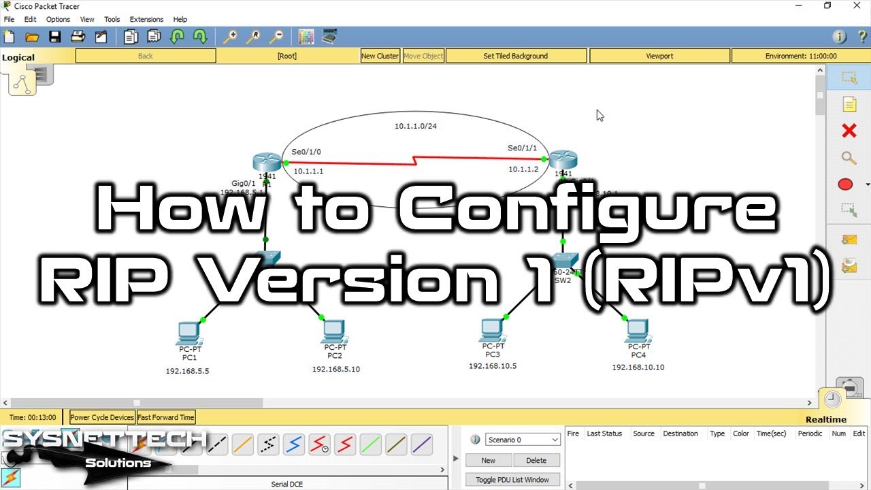The height and width of the screenshot is (490, 871).
Task: Open an existing file via folder icon
Action: 31,37
